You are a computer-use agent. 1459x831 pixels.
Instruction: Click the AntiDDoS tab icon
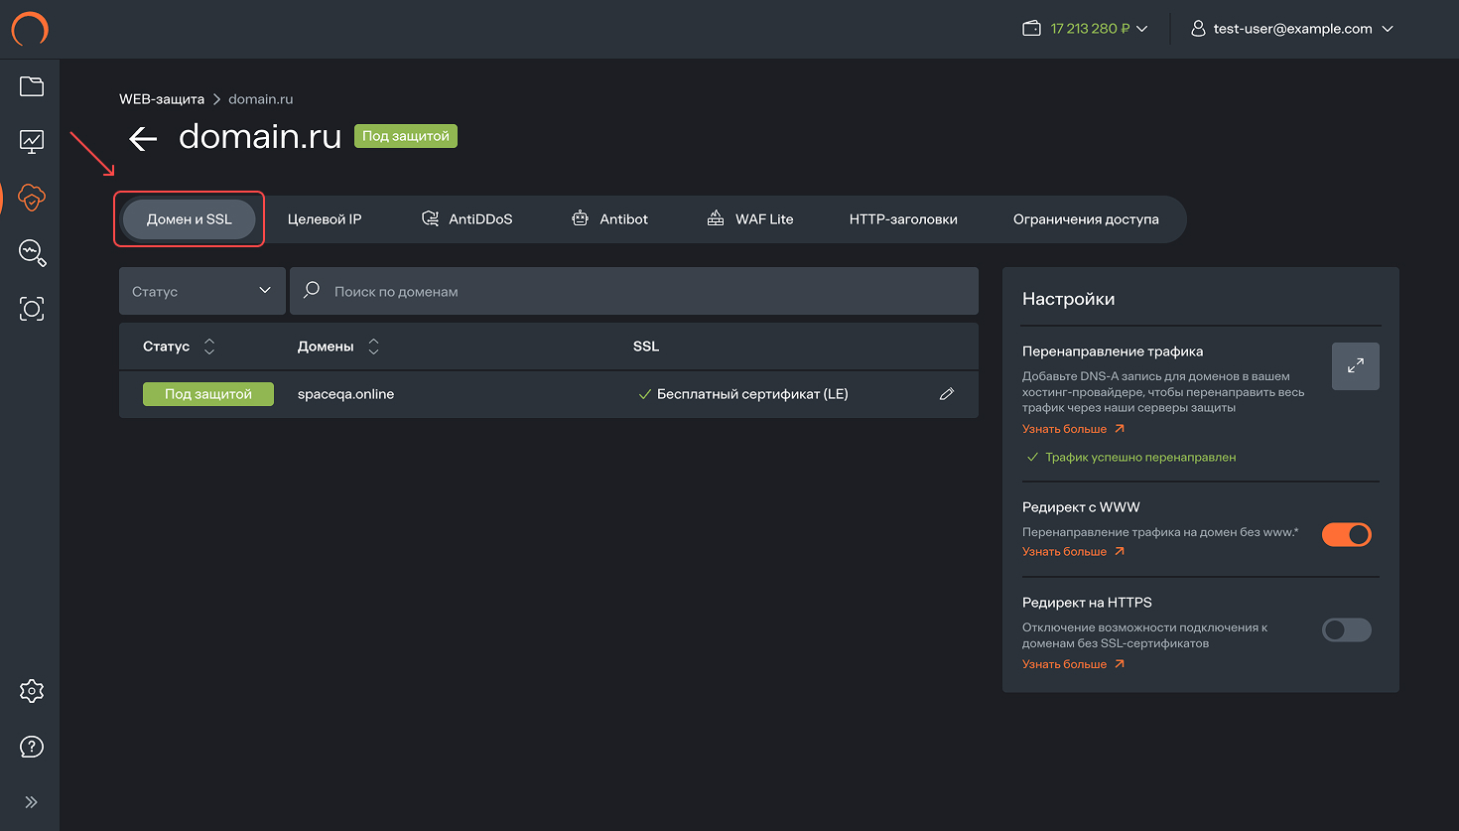pyautogui.click(x=430, y=218)
